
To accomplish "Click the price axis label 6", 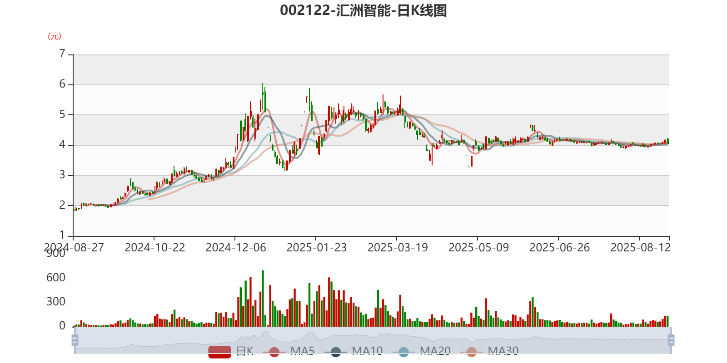I will point(62,84).
